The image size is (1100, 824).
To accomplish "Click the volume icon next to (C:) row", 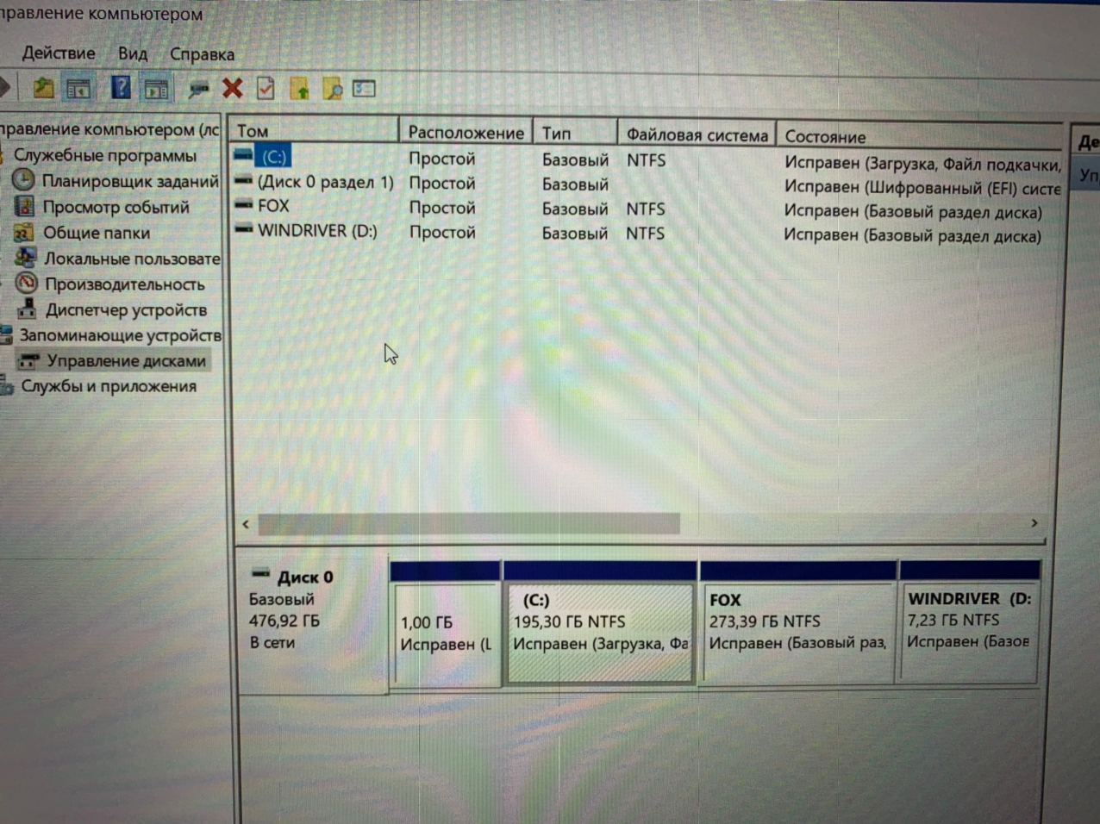I will [244, 155].
